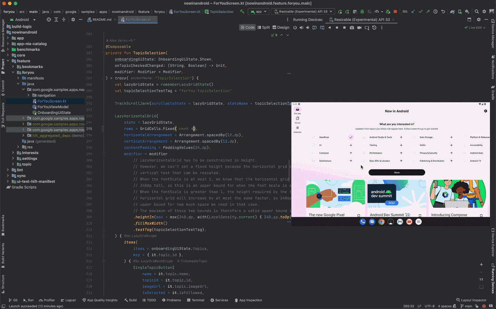496x309 pixels.
Task: Unfollow the checked Headlines topic
Action: (351, 137)
